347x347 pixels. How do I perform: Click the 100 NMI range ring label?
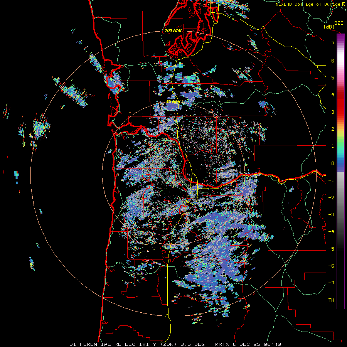tap(173, 30)
